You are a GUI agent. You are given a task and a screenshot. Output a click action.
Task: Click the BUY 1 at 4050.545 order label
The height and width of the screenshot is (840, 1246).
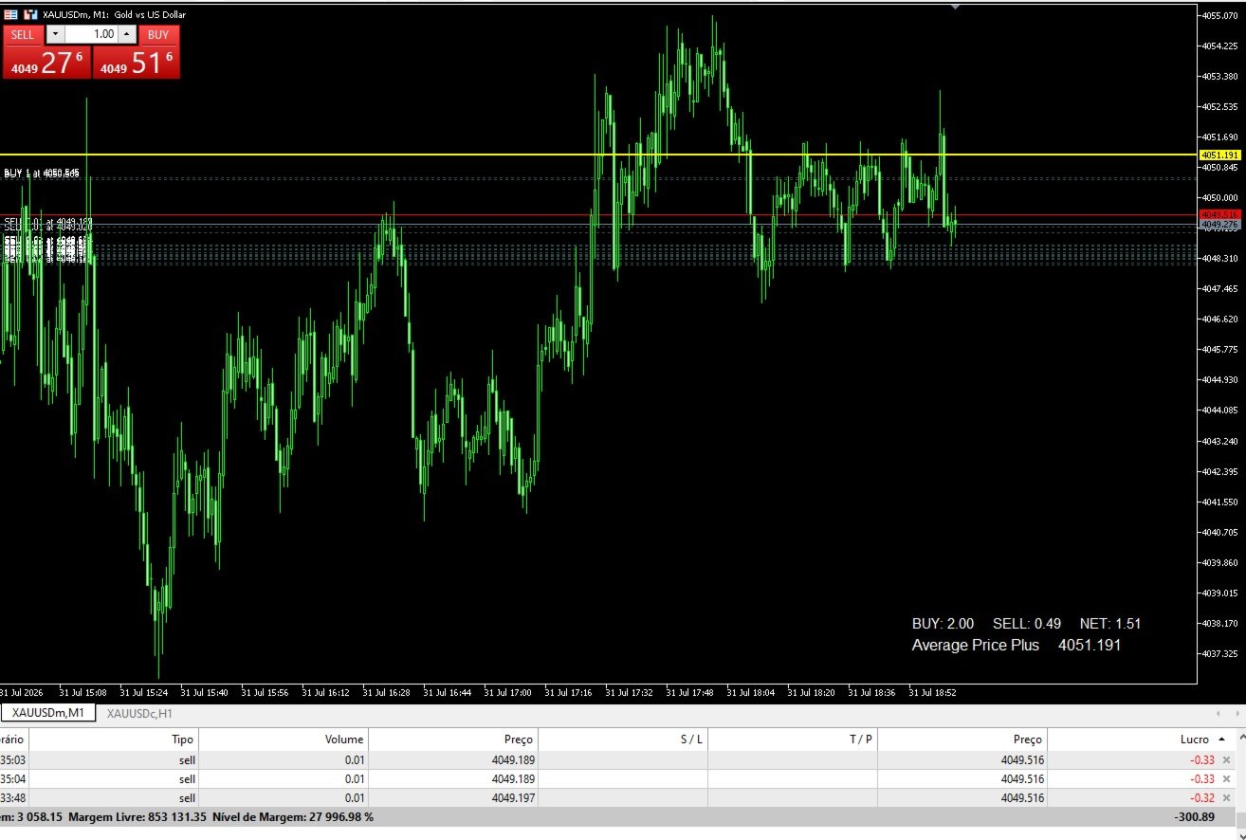tap(41, 173)
